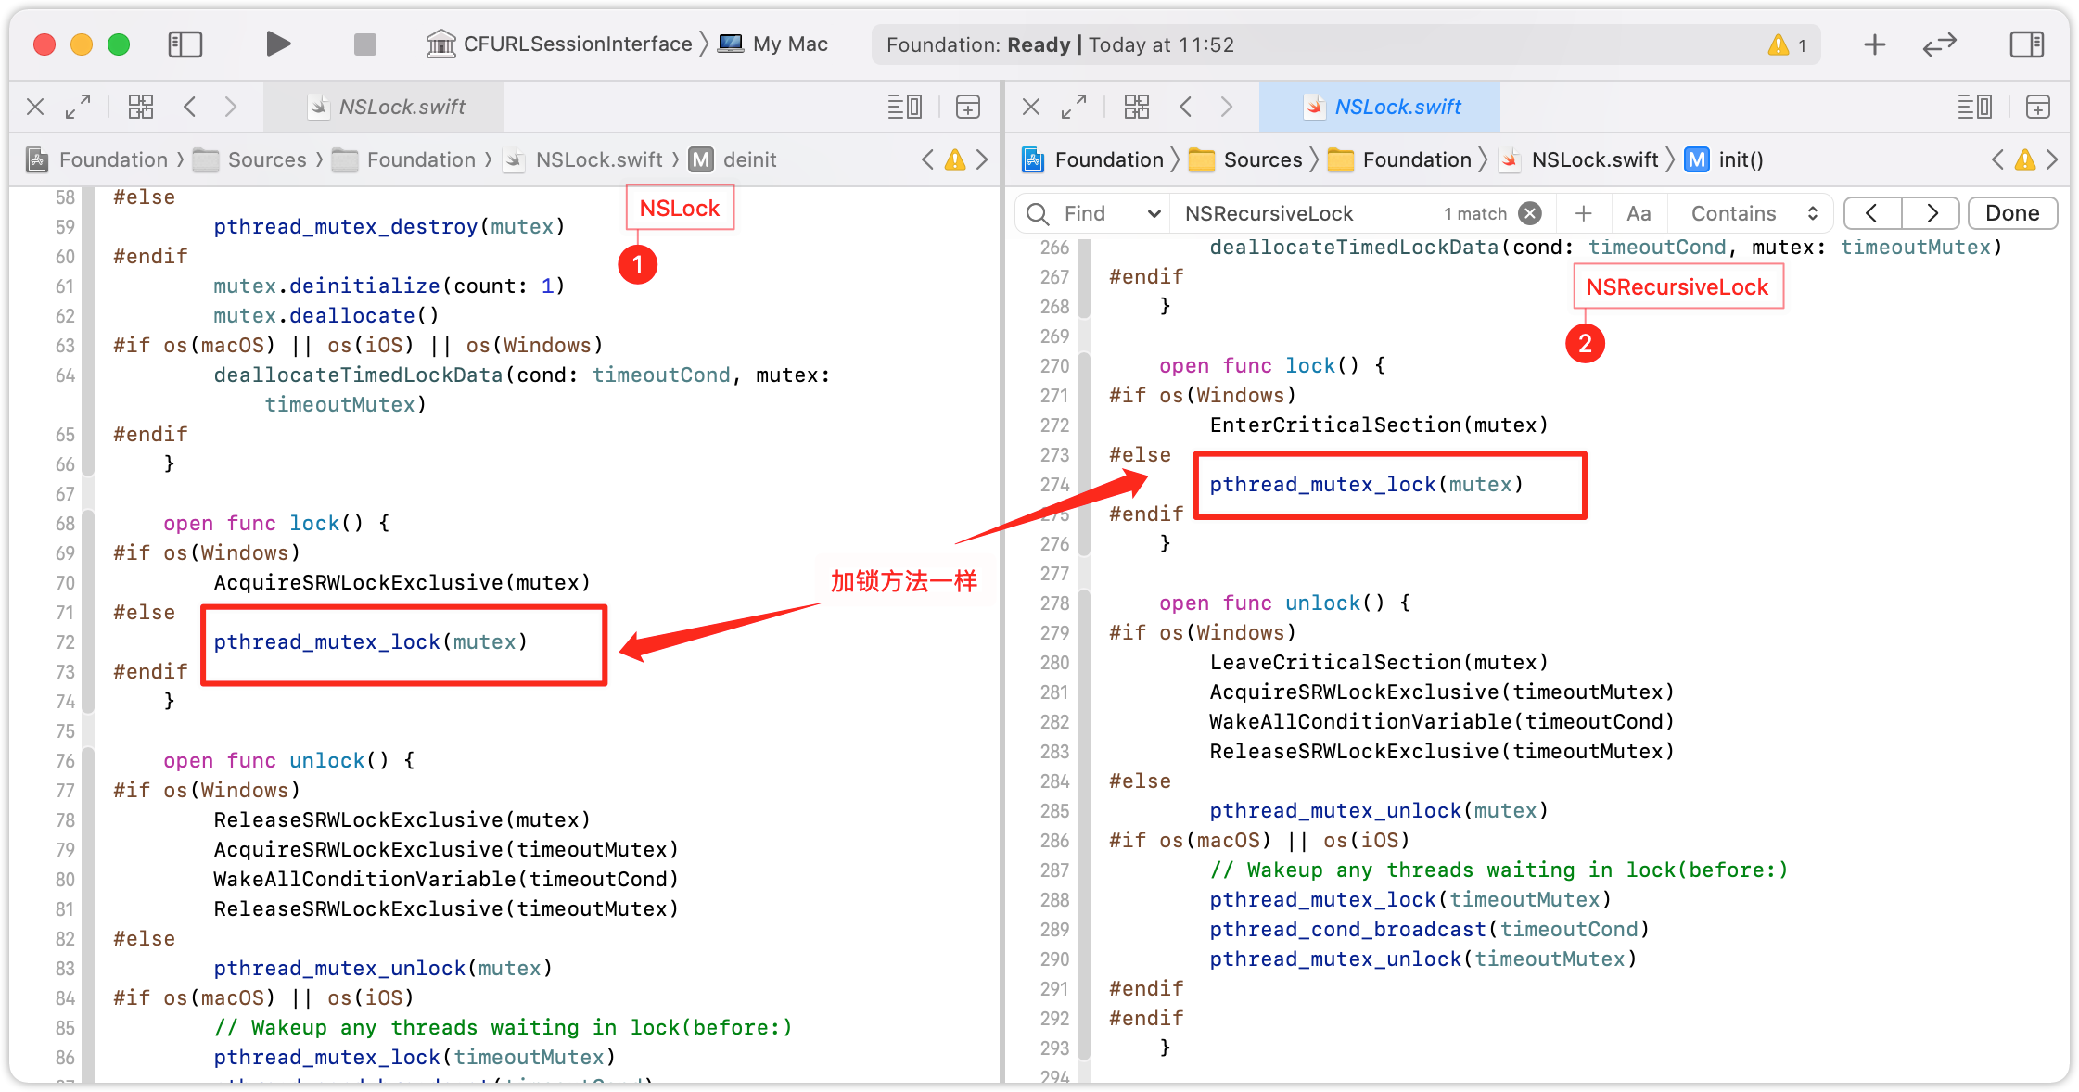Adjust editor options in left pane

click(x=904, y=107)
